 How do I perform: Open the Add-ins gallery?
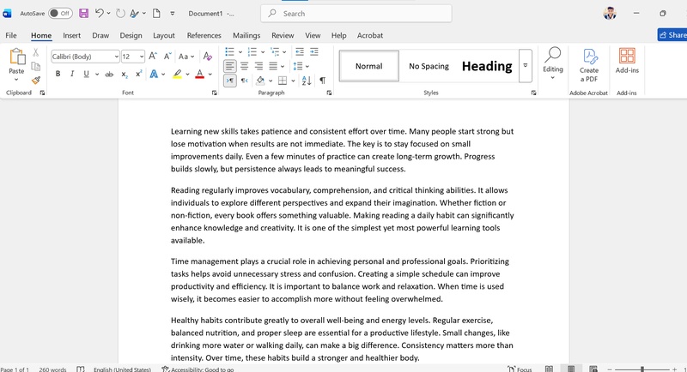click(627, 61)
